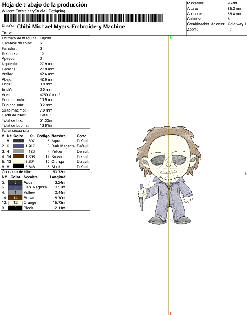Click stitch count '2,694' in Orange row
Screen dimensions: 247x315
pyautogui.click(x=30, y=162)
